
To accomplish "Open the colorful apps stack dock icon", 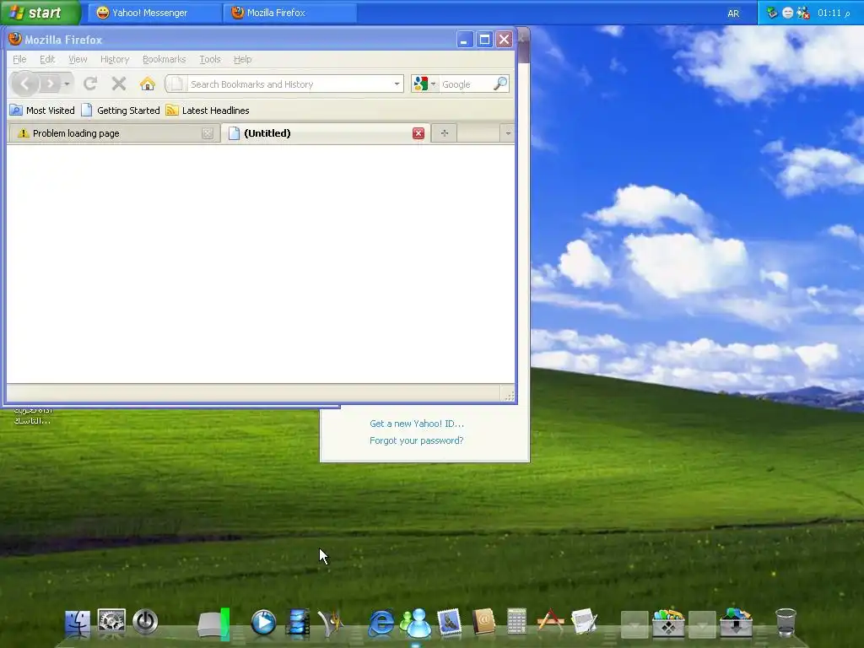I will [x=668, y=624].
